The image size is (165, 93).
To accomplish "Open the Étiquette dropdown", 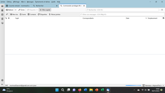I will [32, 10].
